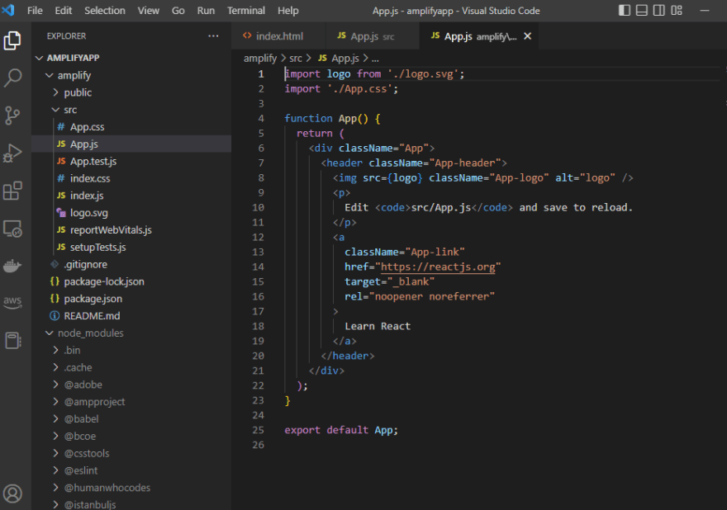Open Run and Debug view icon
Image resolution: width=727 pixels, height=510 pixels.
coord(12,153)
